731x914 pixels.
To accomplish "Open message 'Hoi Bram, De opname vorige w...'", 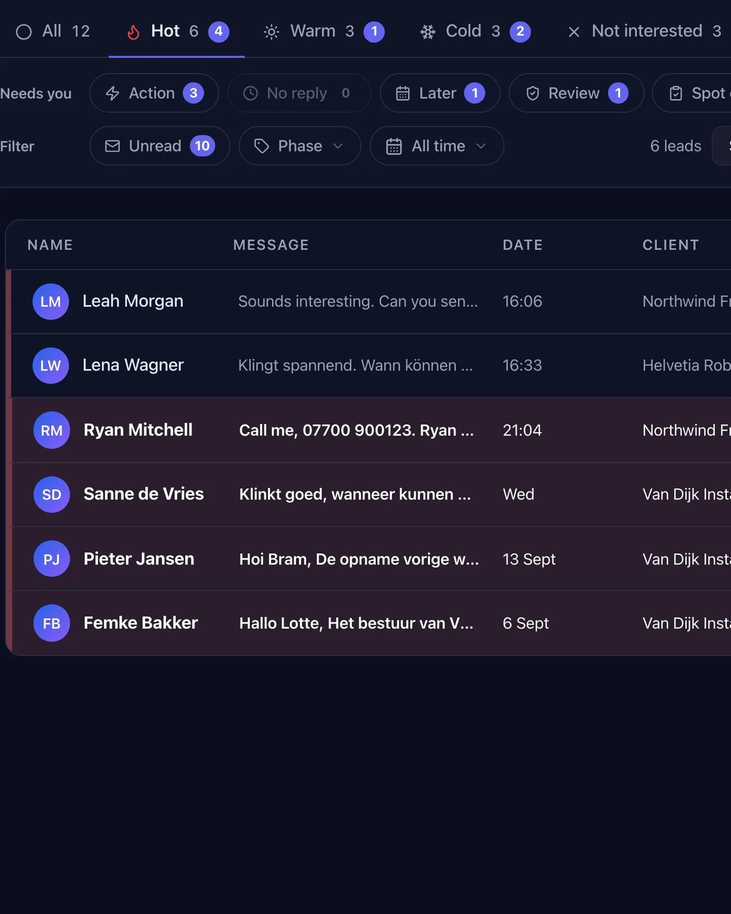I will click(359, 559).
